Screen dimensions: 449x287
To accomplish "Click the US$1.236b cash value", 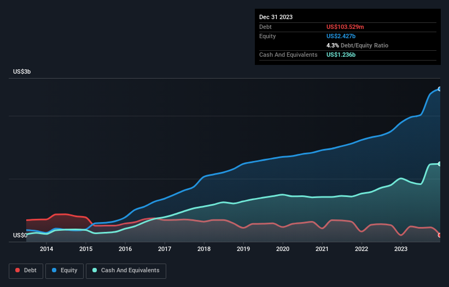I will click(x=341, y=55).
